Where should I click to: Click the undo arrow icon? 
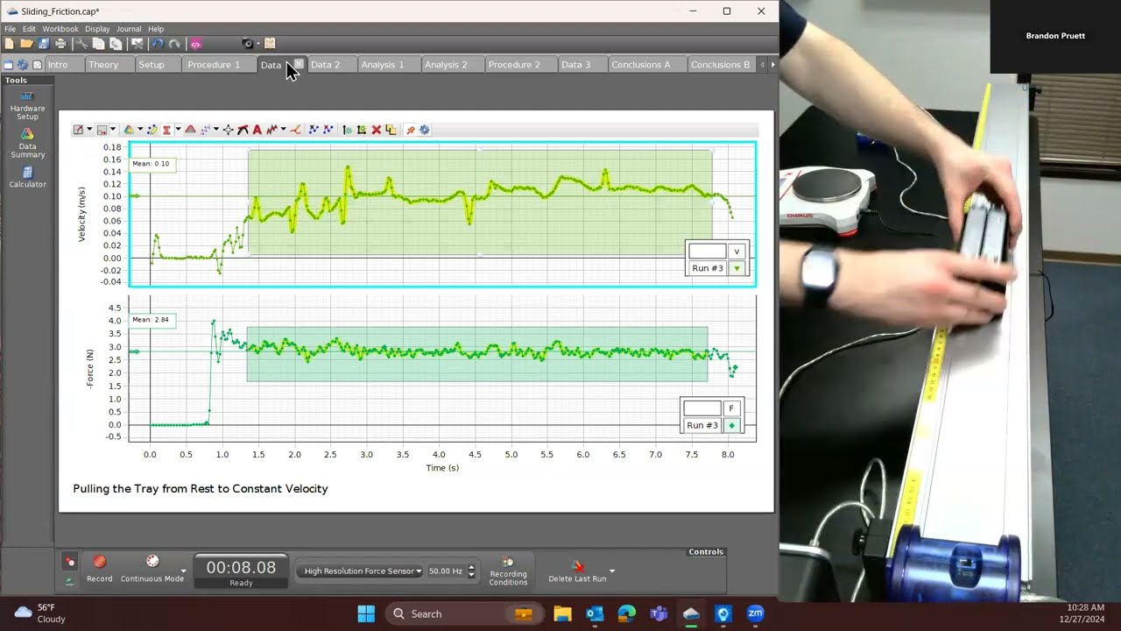tap(157, 43)
